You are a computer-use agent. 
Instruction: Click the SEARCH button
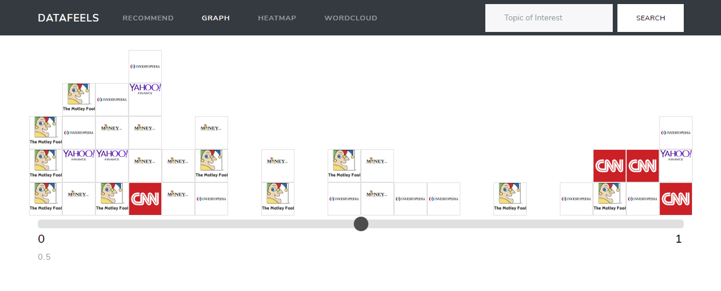tap(651, 18)
